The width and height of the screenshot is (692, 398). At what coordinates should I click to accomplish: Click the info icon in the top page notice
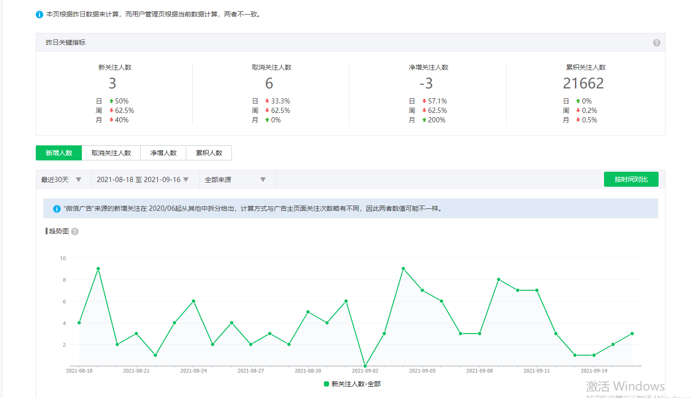40,15
